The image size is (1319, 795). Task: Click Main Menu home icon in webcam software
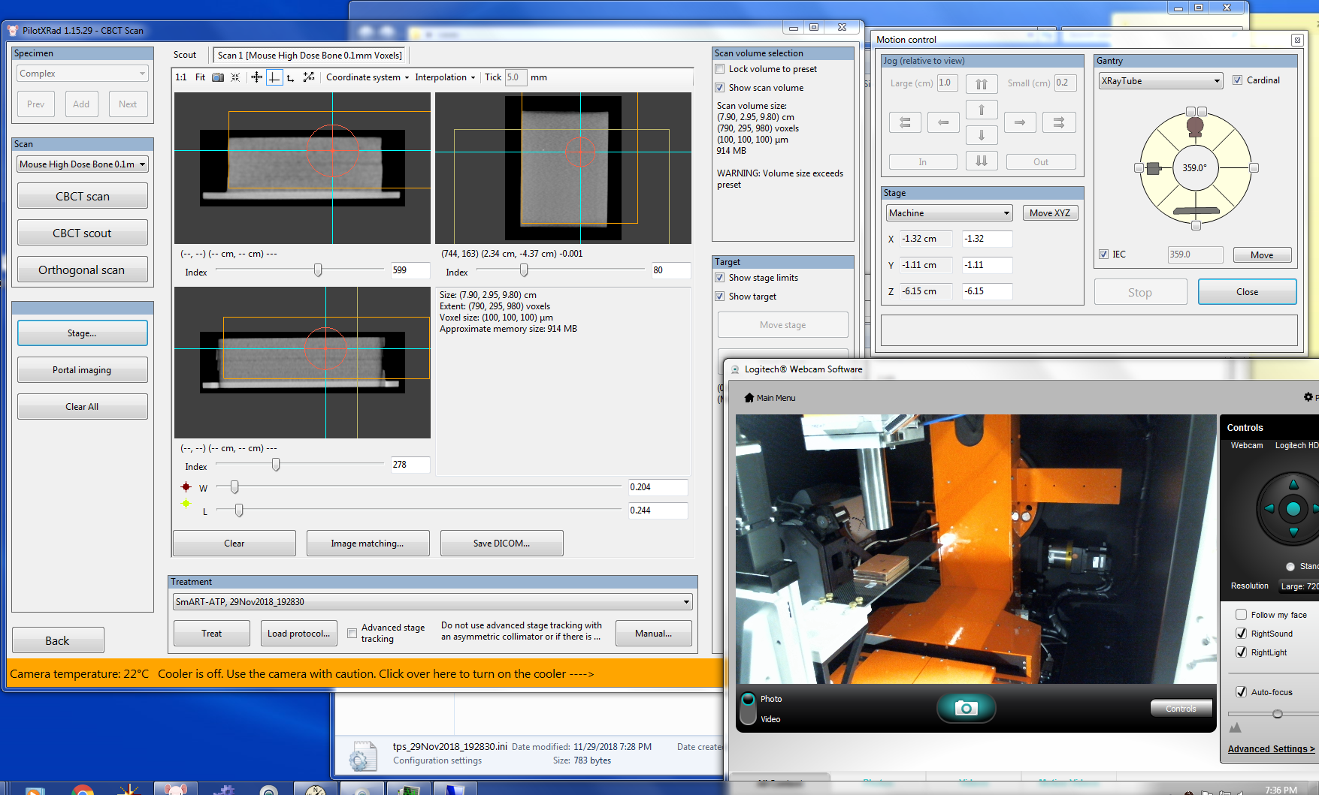coord(749,398)
